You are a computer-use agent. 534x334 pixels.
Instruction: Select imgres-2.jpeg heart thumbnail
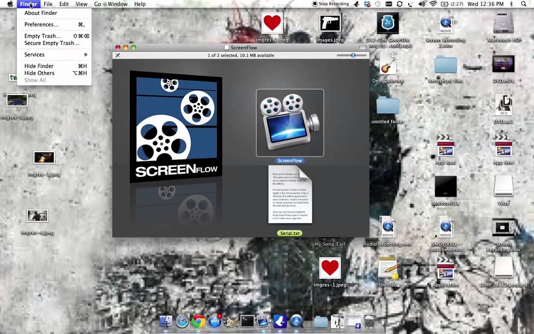[272, 23]
